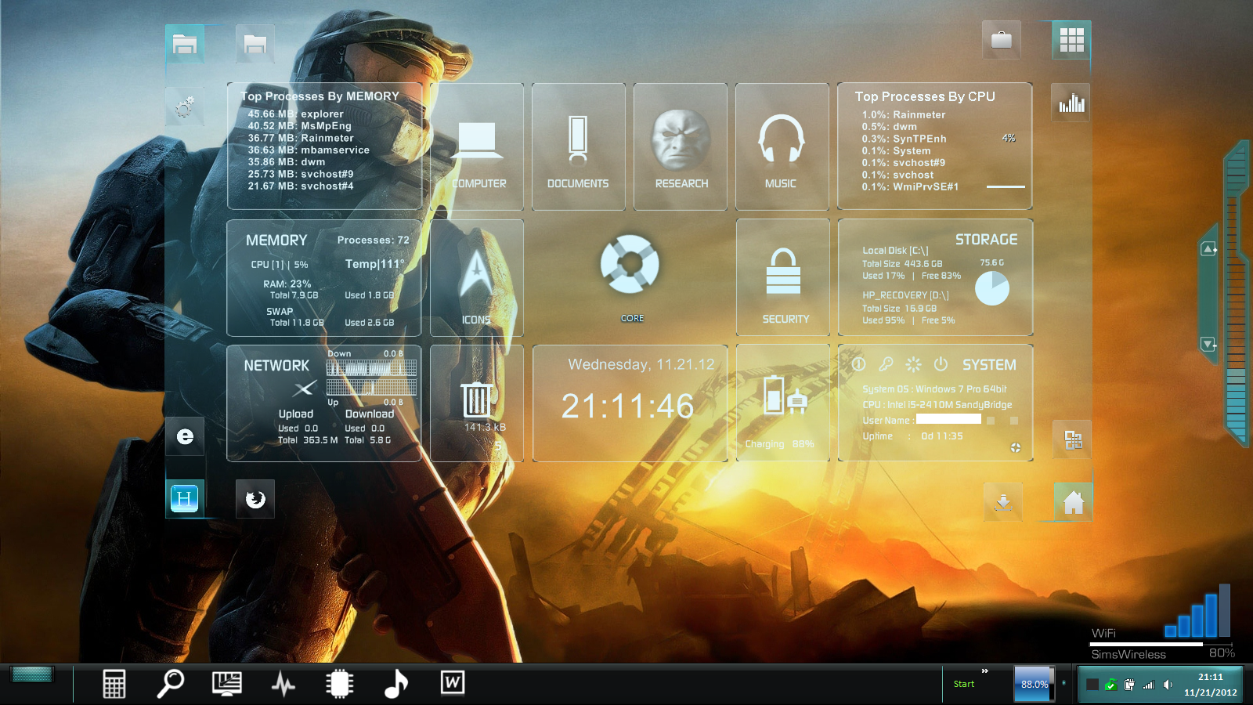Click the teal button at taskbar far left

pos(32,674)
